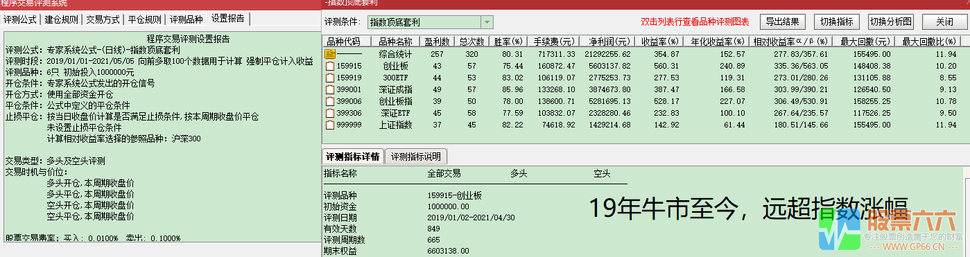
Task: Sort by the 年化收益率(%) column header
Action: pyautogui.click(x=716, y=42)
